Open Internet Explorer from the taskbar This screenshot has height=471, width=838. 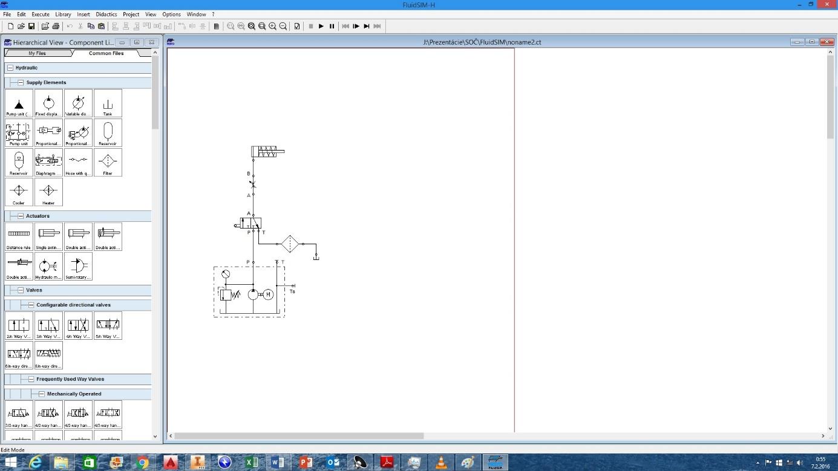point(36,463)
